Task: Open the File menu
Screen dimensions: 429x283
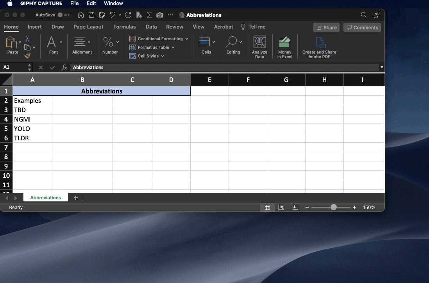Action: pos(74,3)
